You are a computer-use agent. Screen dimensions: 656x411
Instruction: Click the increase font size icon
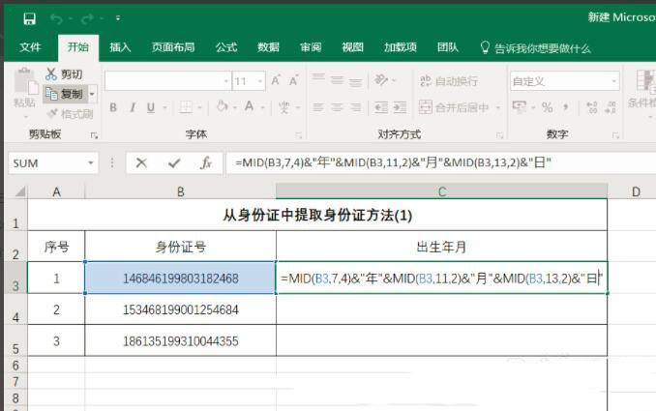pos(276,80)
